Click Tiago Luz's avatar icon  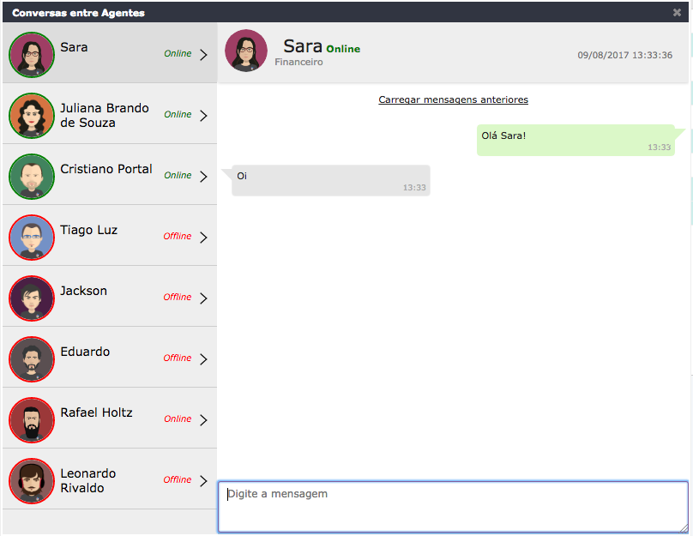[x=32, y=237]
